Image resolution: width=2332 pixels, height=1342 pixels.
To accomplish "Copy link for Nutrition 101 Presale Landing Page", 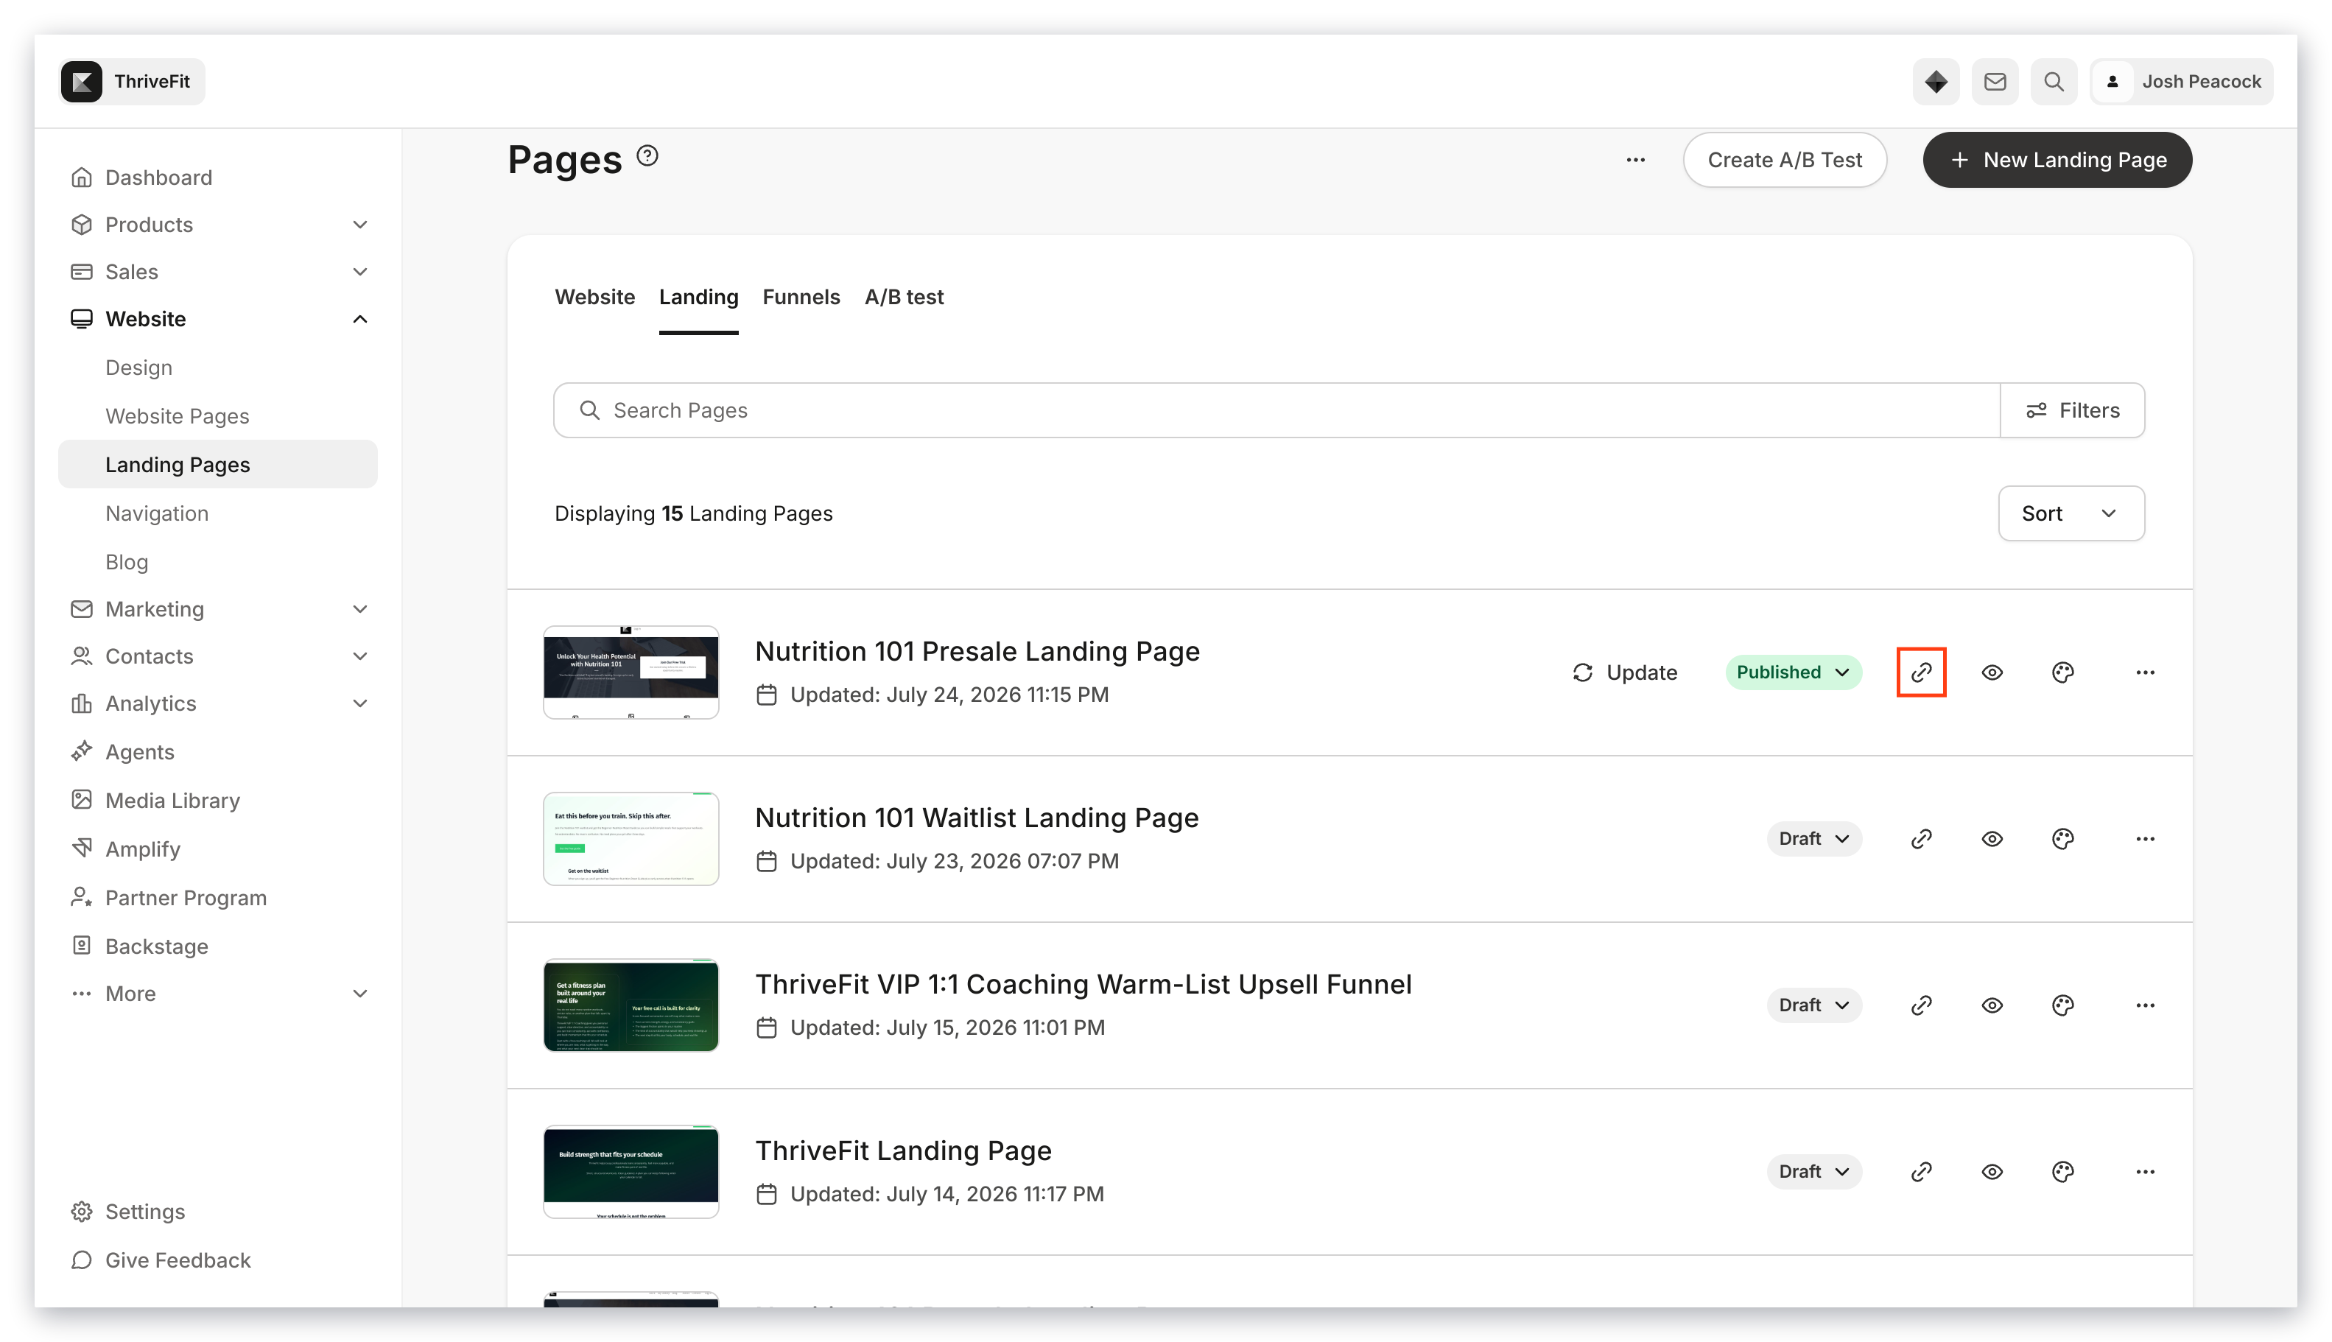I will tap(1921, 672).
